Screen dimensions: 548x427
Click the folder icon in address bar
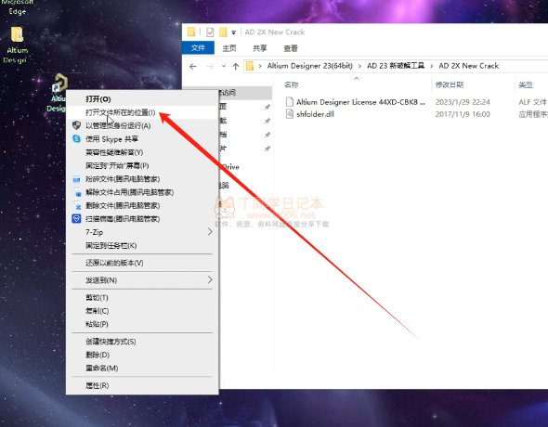[x=250, y=66]
